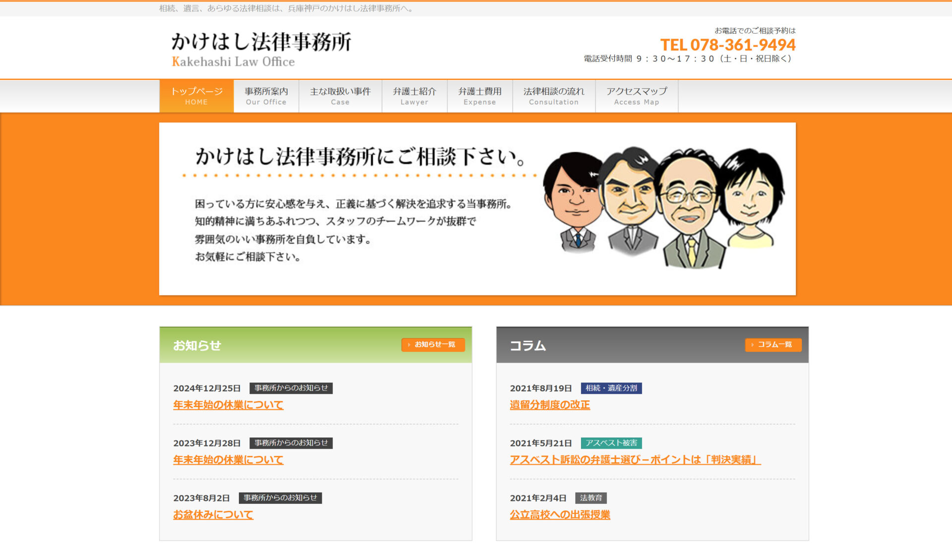Open the お盆休みについて notice
The width and height of the screenshot is (952, 546).
click(213, 515)
